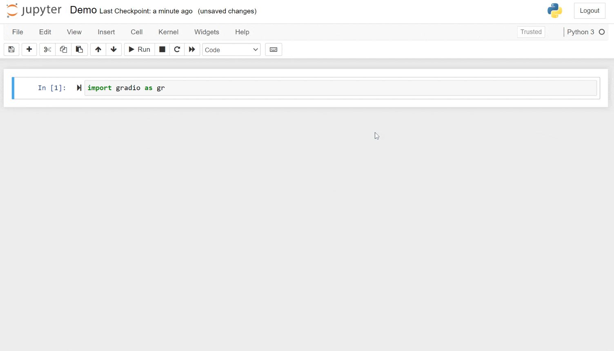Image resolution: width=614 pixels, height=351 pixels.
Task: Open the File menu
Action: pos(18,32)
